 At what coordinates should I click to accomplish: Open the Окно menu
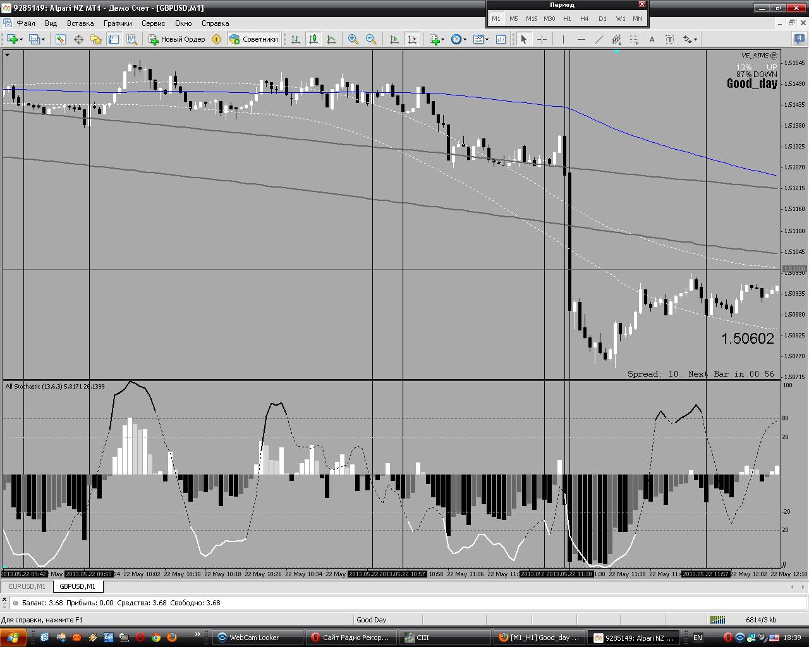point(183,23)
